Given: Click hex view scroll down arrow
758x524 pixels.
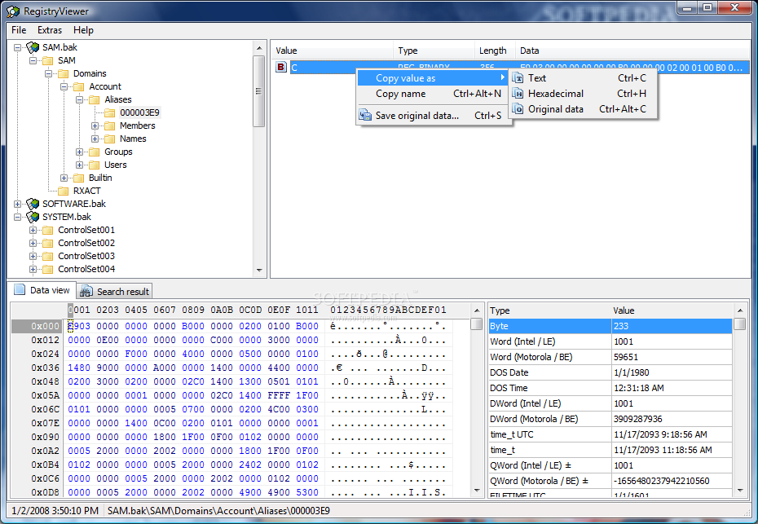Looking at the screenshot, I should click(x=477, y=490).
